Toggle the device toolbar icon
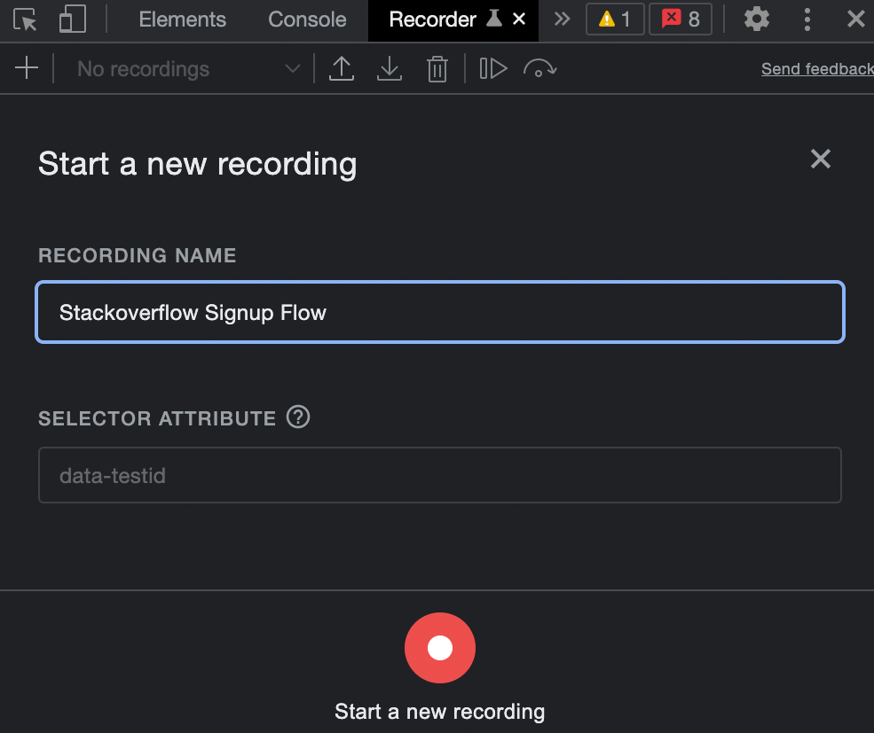 point(73,19)
